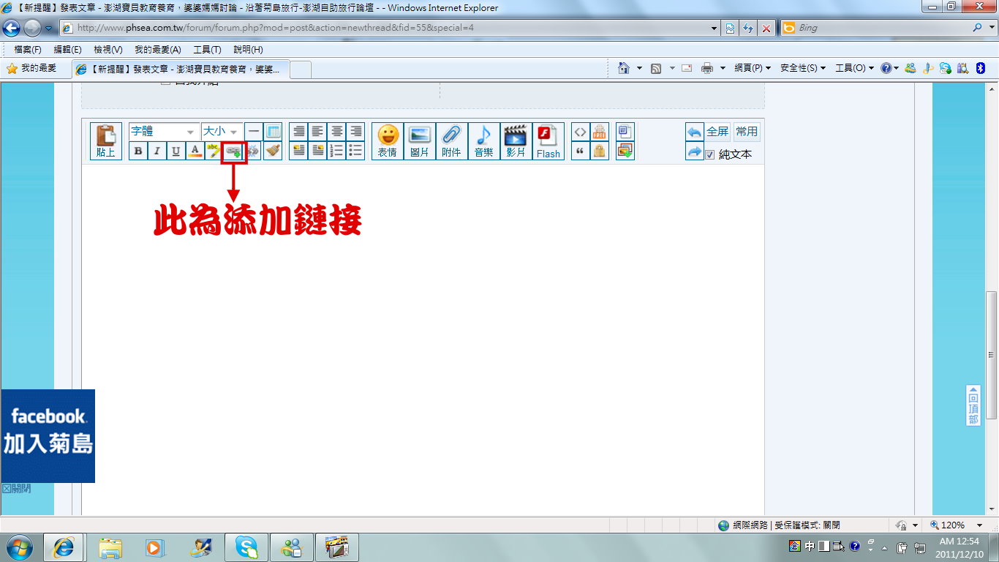
Task: Click the first alignment icon in the row
Action: tap(298, 132)
